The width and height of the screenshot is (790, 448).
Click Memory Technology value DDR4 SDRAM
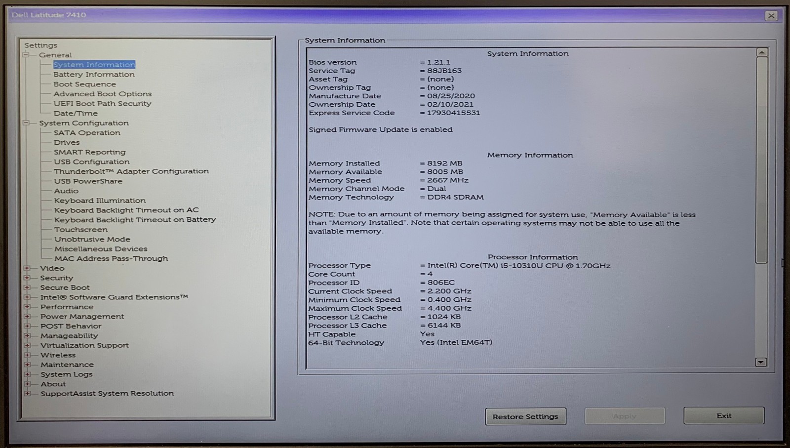pyautogui.click(x=455, y=197)
